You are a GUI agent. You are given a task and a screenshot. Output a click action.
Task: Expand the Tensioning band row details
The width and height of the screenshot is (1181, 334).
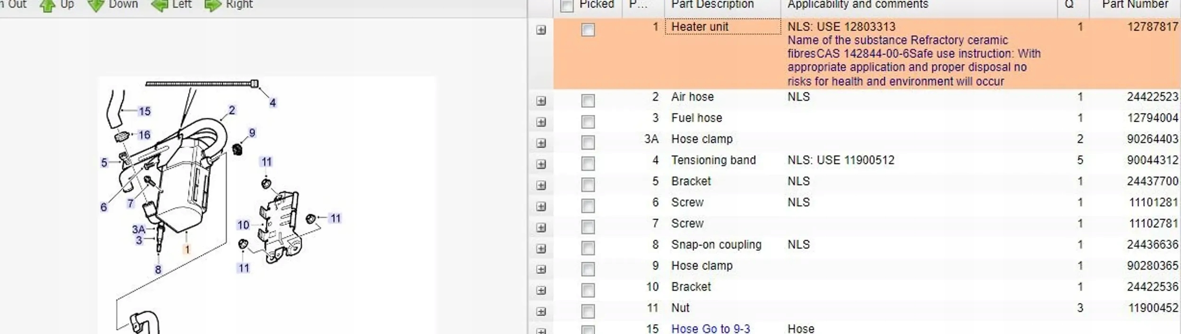(541, 164)
